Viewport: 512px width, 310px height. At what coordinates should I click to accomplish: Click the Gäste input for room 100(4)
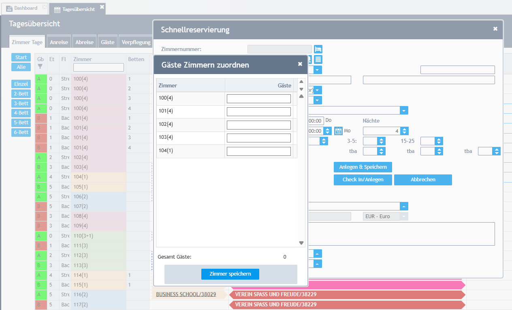[258, 99]
